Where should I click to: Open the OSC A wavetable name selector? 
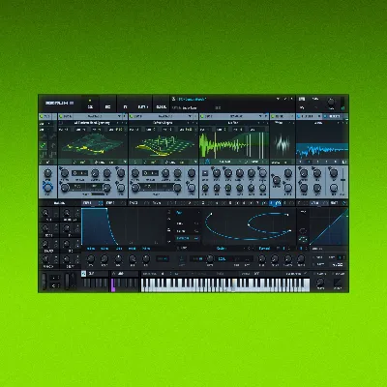[x=92, y=123]
